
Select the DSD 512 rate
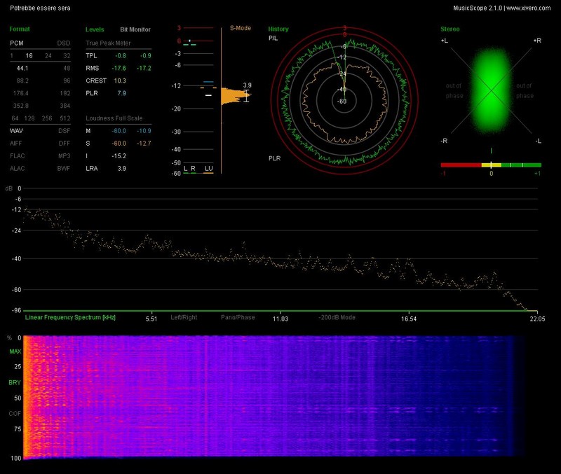tap(65, 118)
